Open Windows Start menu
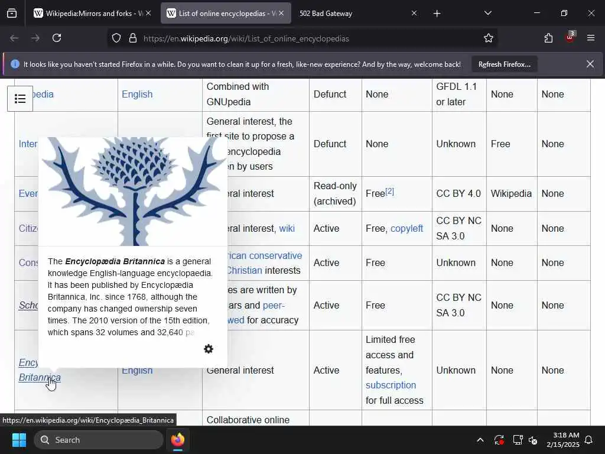605x454 pixels. [19, 440]
